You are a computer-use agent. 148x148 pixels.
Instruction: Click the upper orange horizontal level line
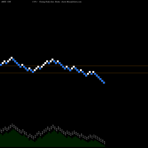74,66
